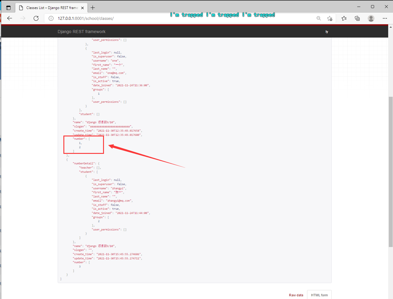Click the "student": [] line
The width and height of the screenshot is (393, 299).
pos(89,114)
